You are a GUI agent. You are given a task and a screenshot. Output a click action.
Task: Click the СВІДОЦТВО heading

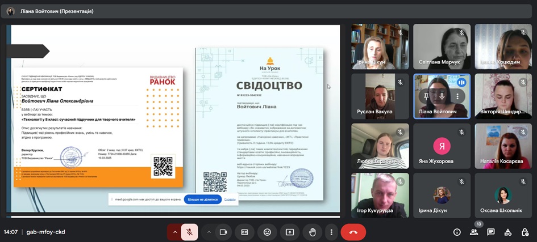269,86
